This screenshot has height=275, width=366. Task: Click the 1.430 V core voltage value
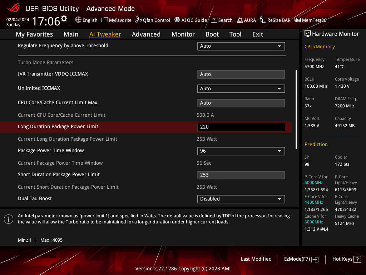[342, 86]
